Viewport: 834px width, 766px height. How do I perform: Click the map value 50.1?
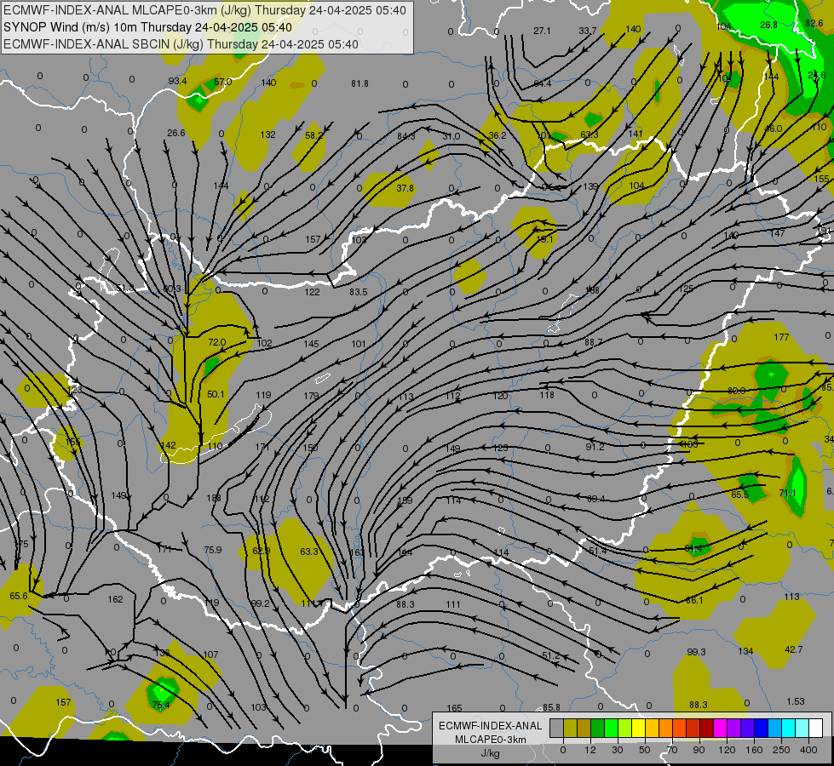click(216, 394)
